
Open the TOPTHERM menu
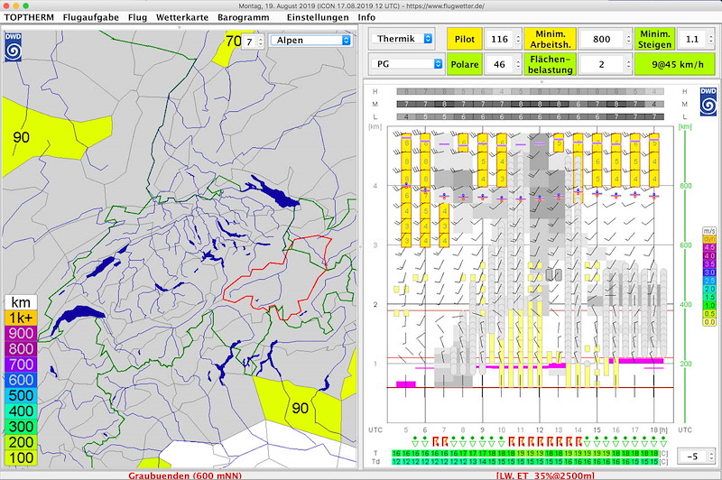(x=29, y=17)
